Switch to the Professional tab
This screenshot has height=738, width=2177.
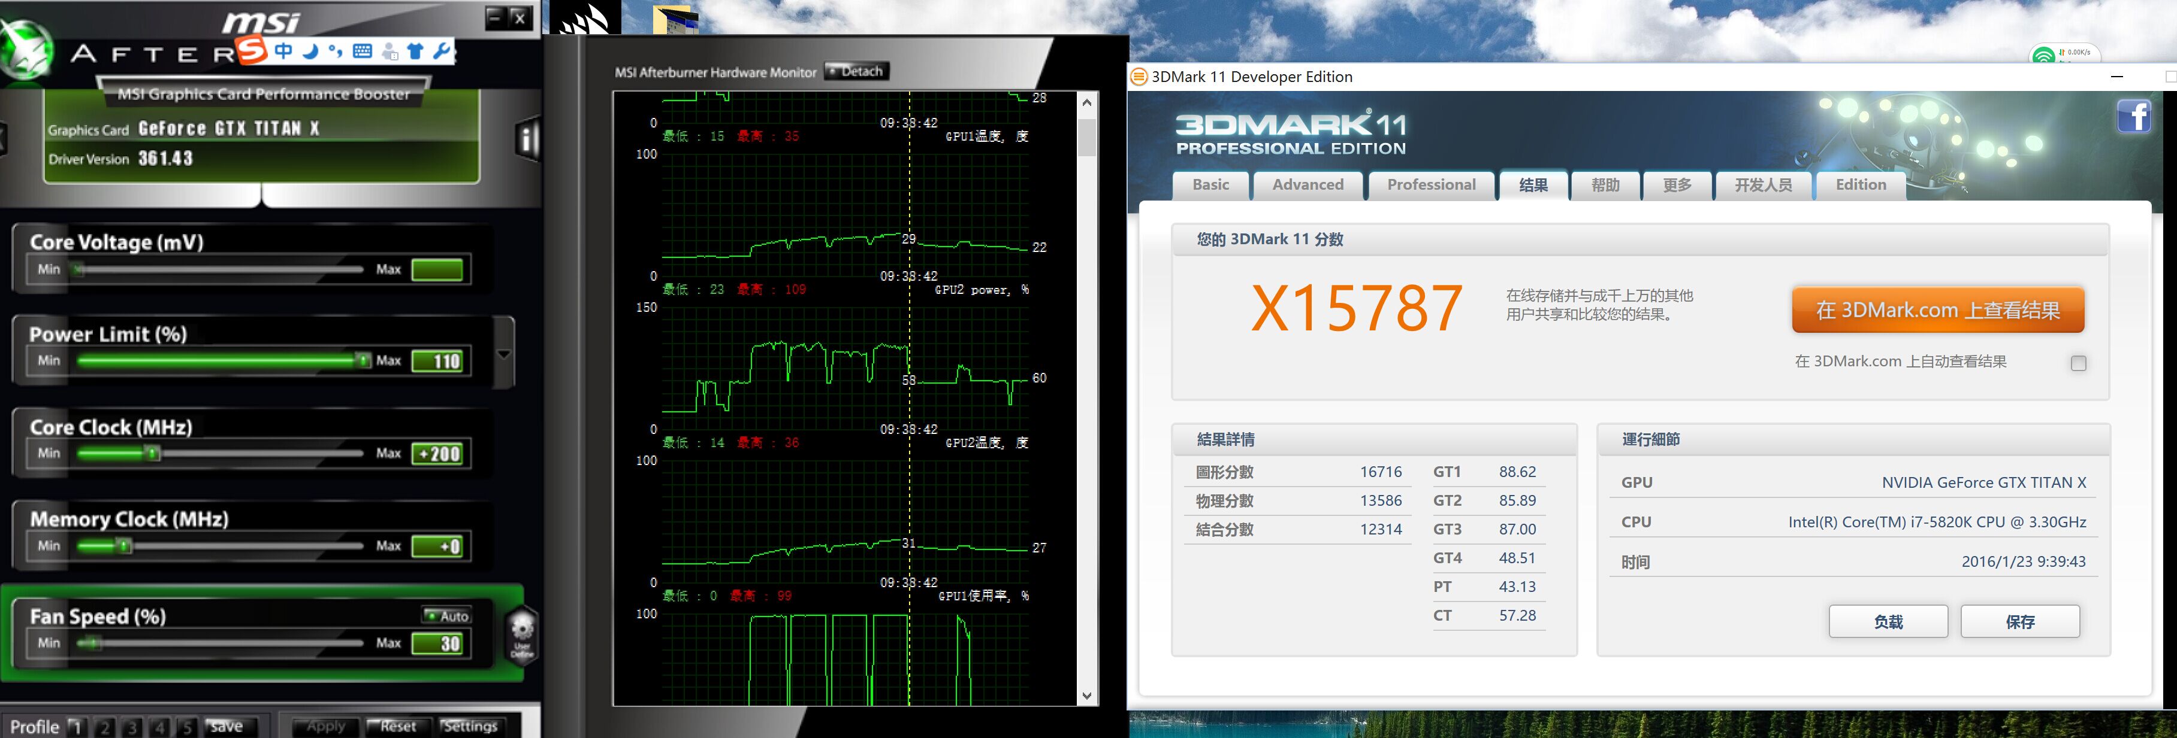(1431, 185)
